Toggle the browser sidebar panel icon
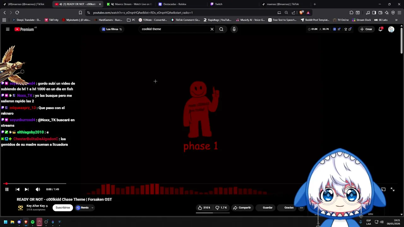The width and height of the screenshot is (404, 227). 374,13
